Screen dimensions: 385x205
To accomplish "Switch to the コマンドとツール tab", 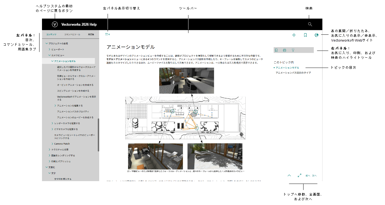I will (x=72, y=34).
